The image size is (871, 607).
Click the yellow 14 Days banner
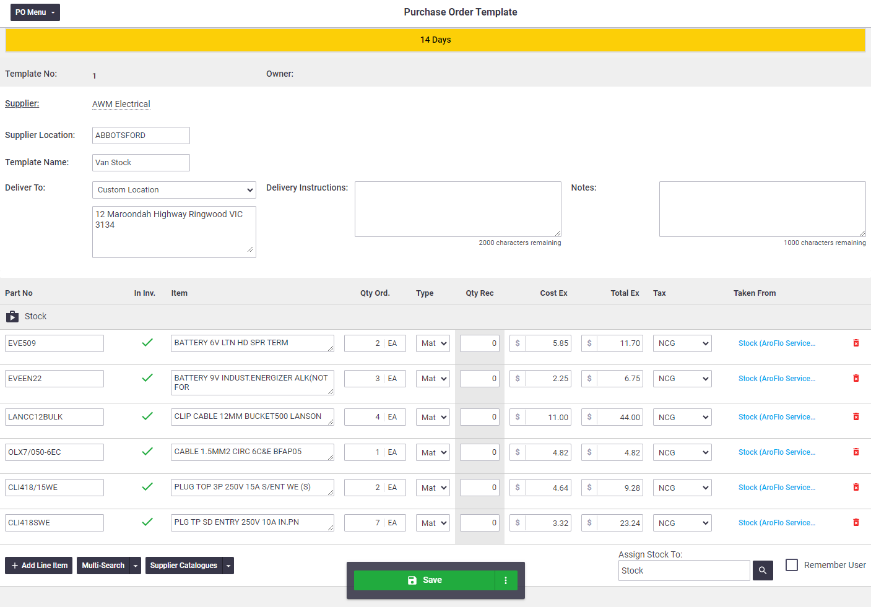(x=435, y=40)
